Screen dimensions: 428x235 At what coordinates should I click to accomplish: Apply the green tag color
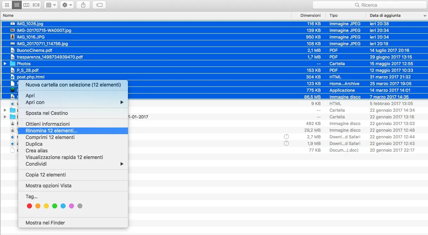click(55, 206)
